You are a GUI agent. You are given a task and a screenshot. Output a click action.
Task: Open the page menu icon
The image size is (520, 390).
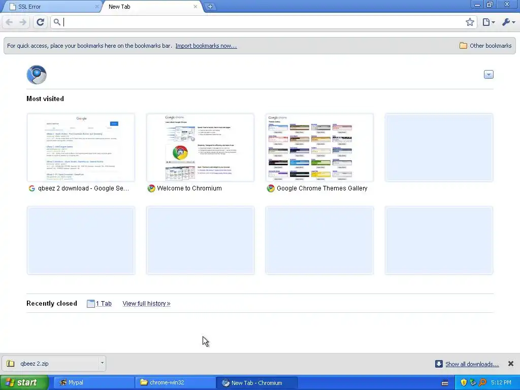[489, 22]
